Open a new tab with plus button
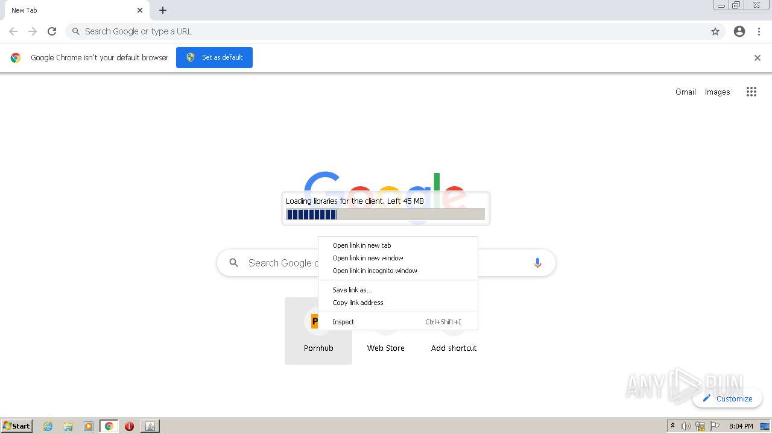The height and width of the screenshot is (434, 772). 163,10
